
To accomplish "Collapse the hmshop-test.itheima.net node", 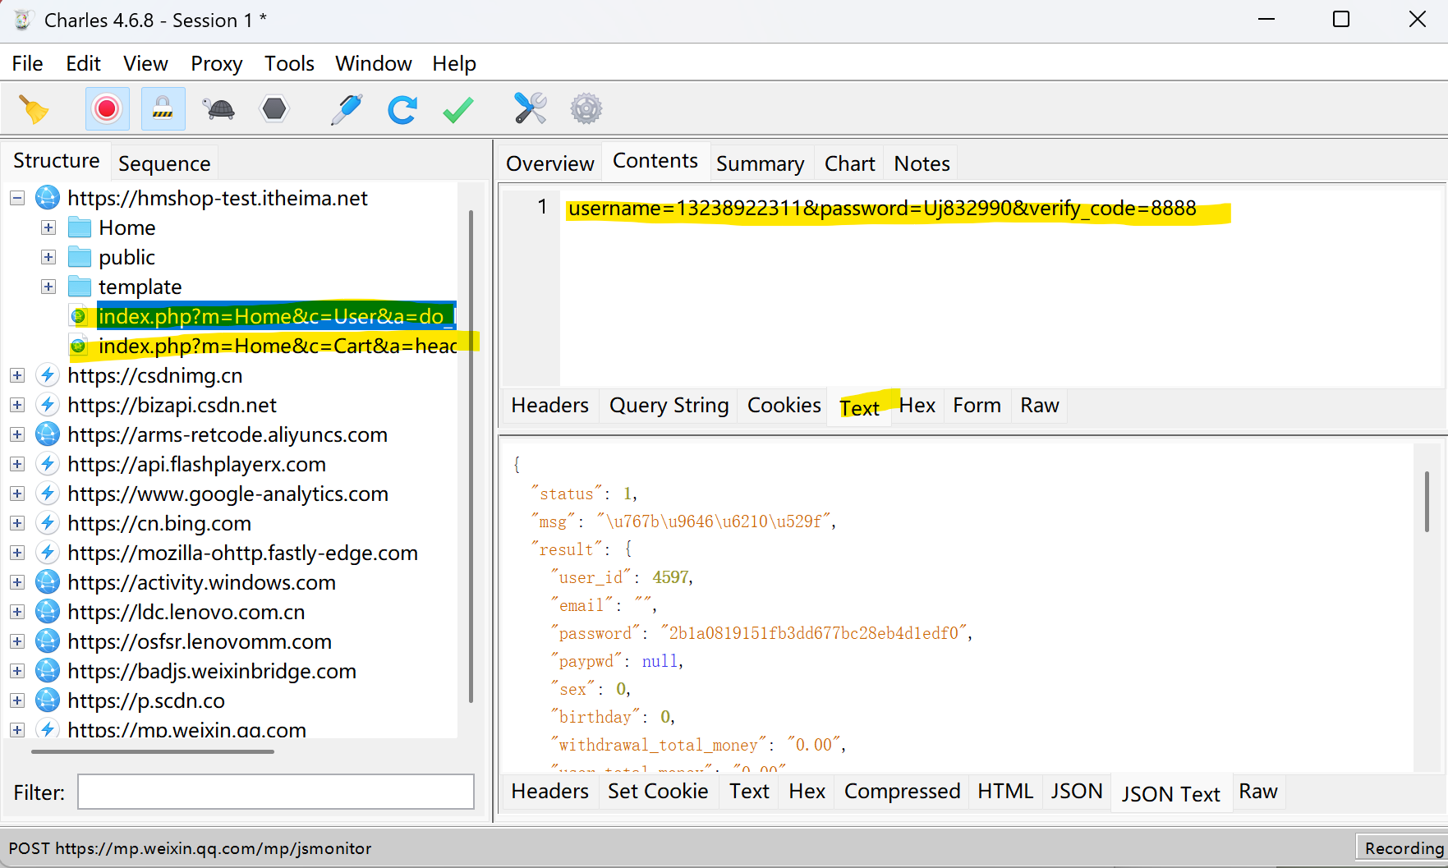I will [x=17, y=198].
